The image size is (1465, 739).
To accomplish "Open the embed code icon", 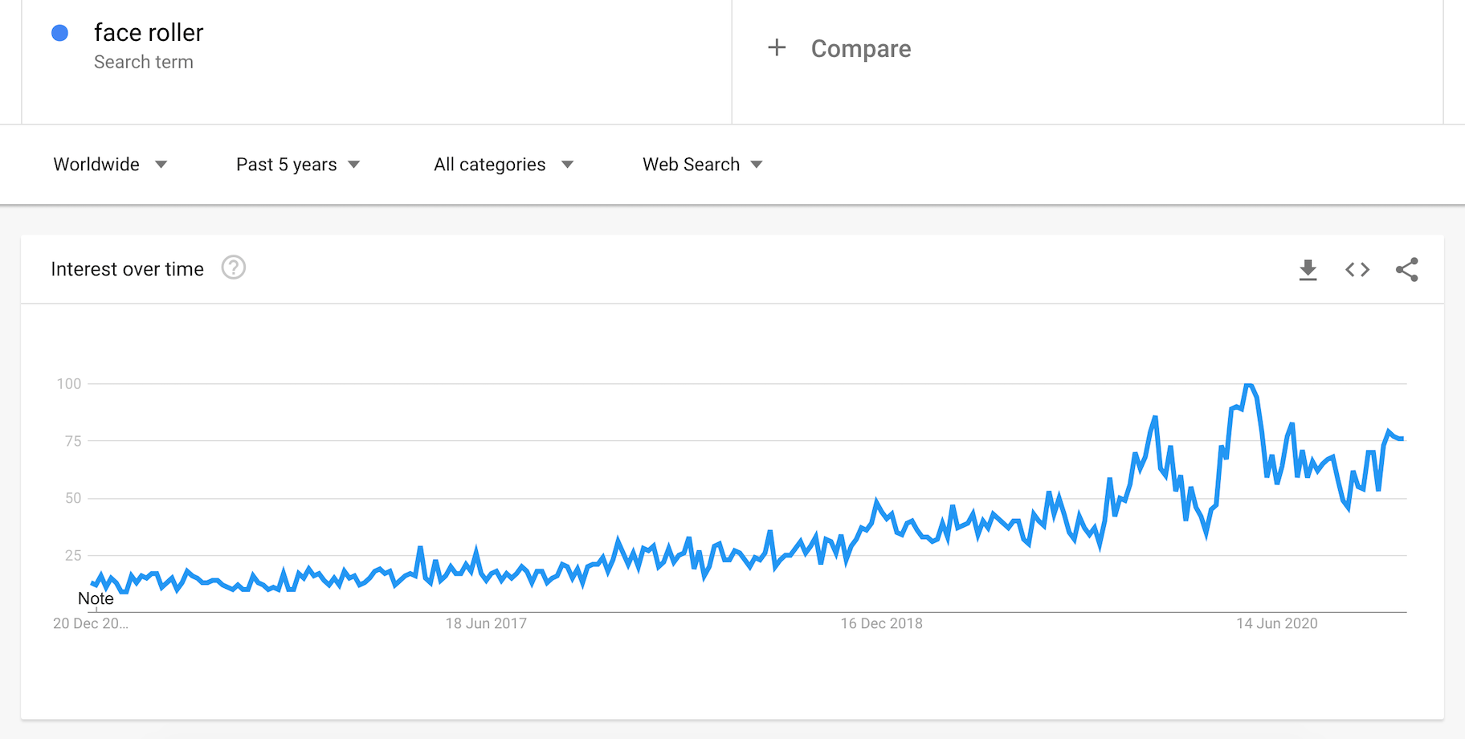I will tap(1357, 270).
